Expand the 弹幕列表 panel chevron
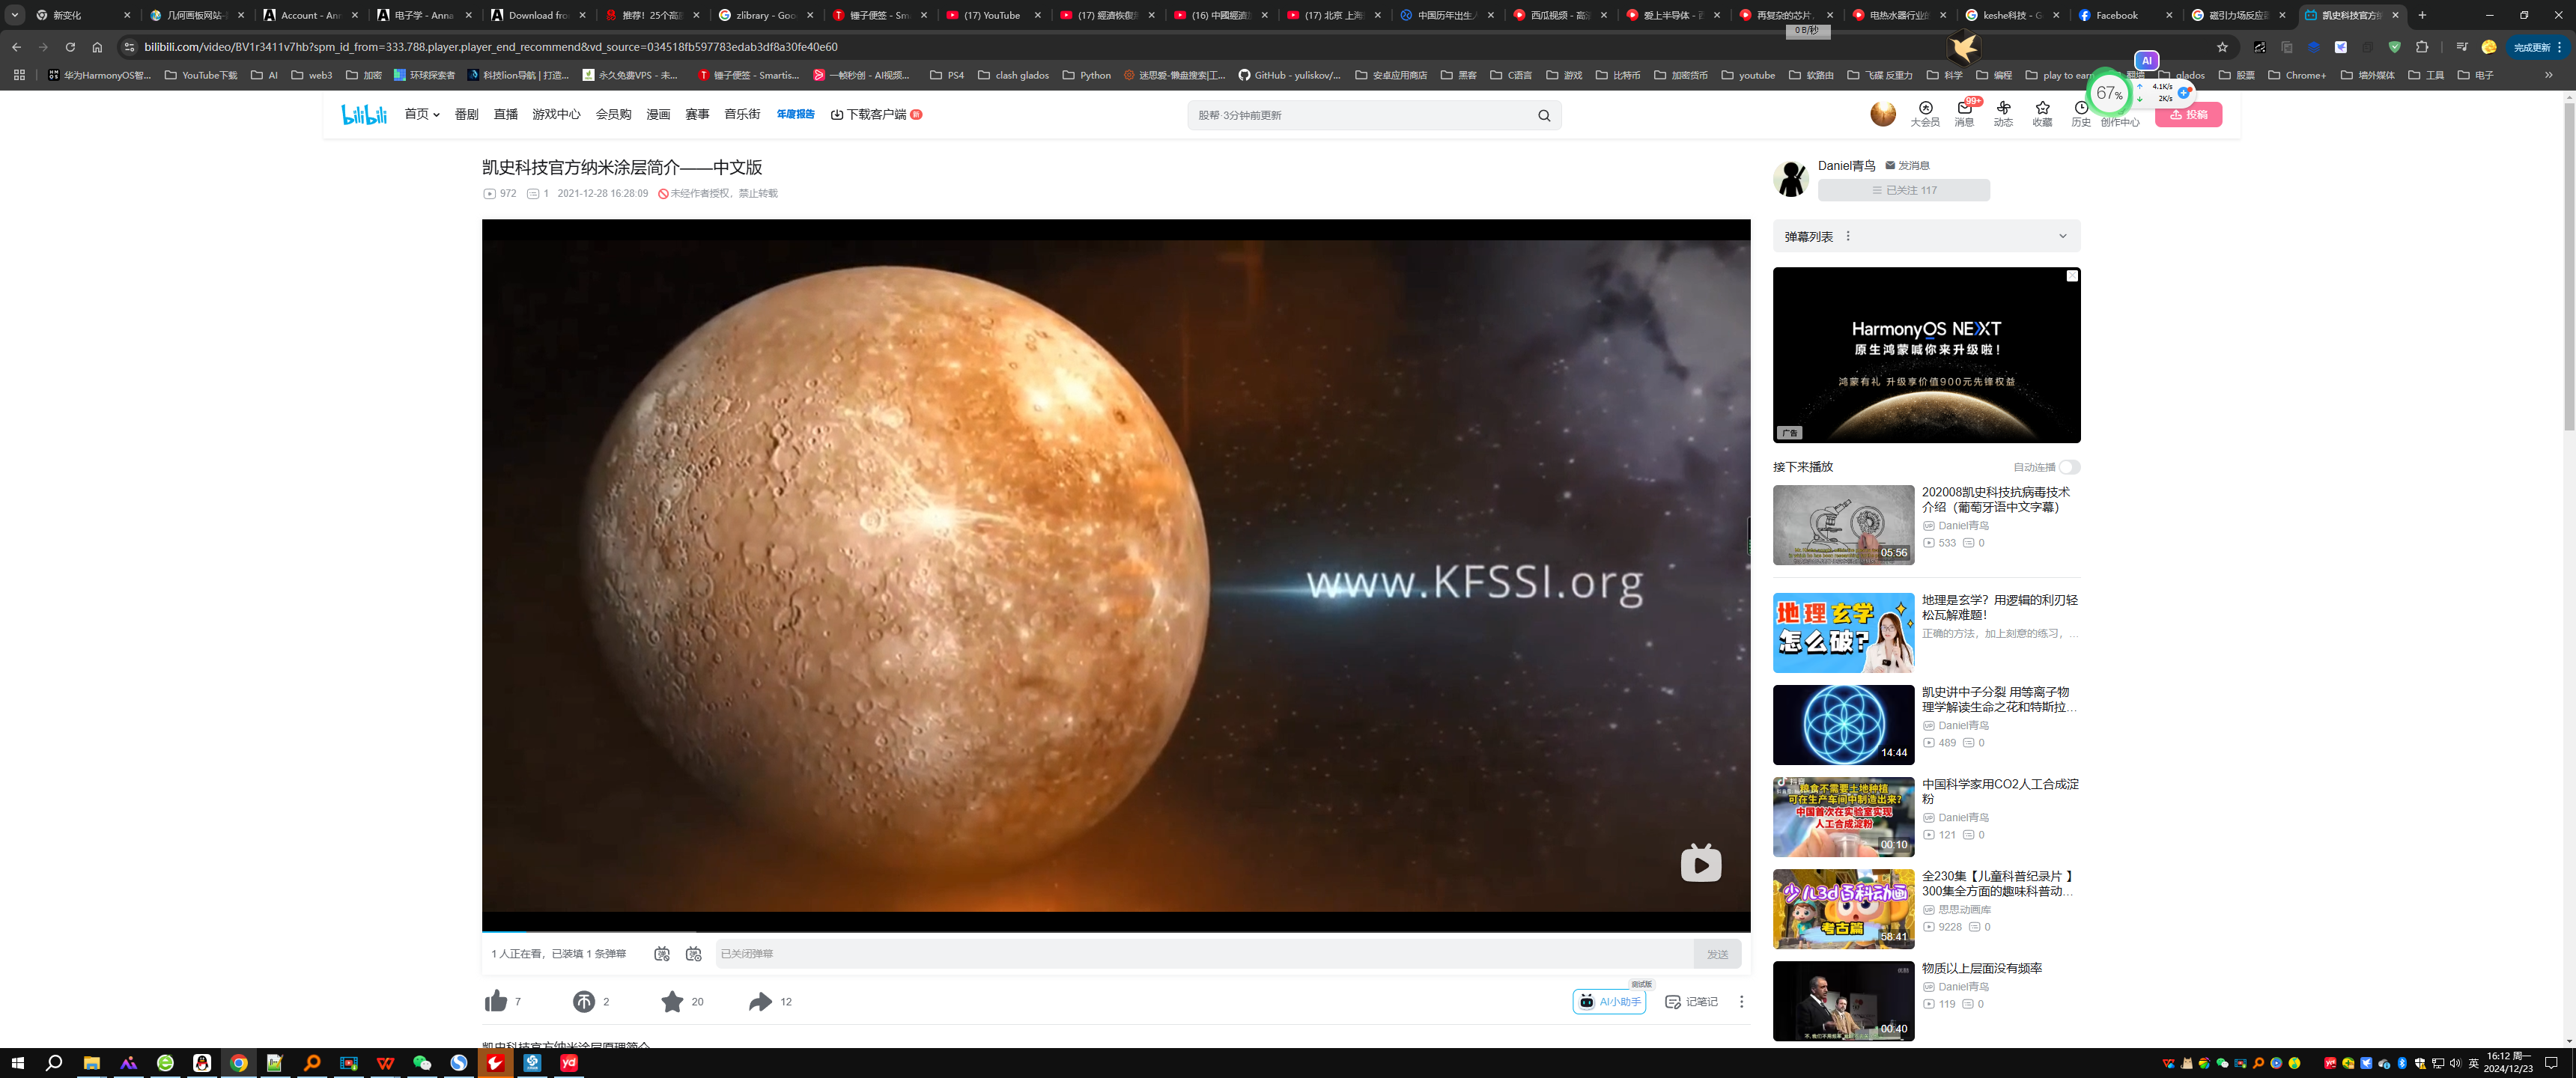 2062,236
